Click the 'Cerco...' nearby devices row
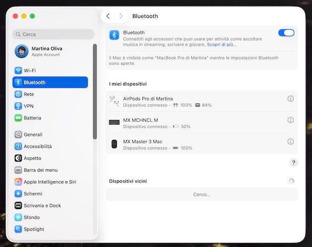 [202, 194]
